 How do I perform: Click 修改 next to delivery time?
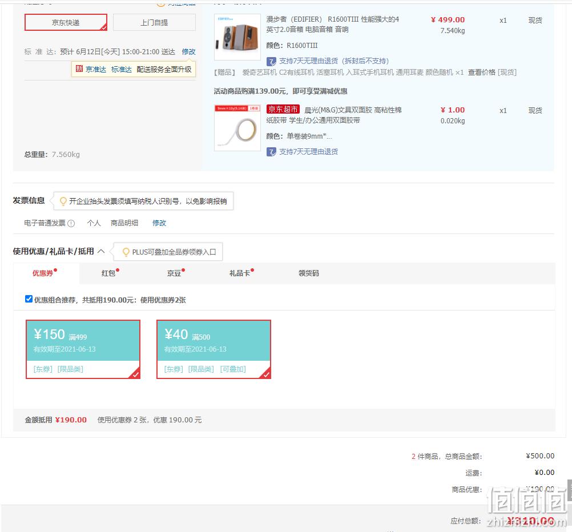pyautogui.click(x=188, y=51)
